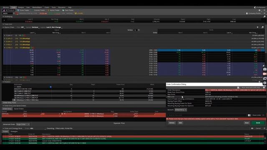Open the Option Chain menu triangle
The image size is (267, 150).
[x=257, y=27]
